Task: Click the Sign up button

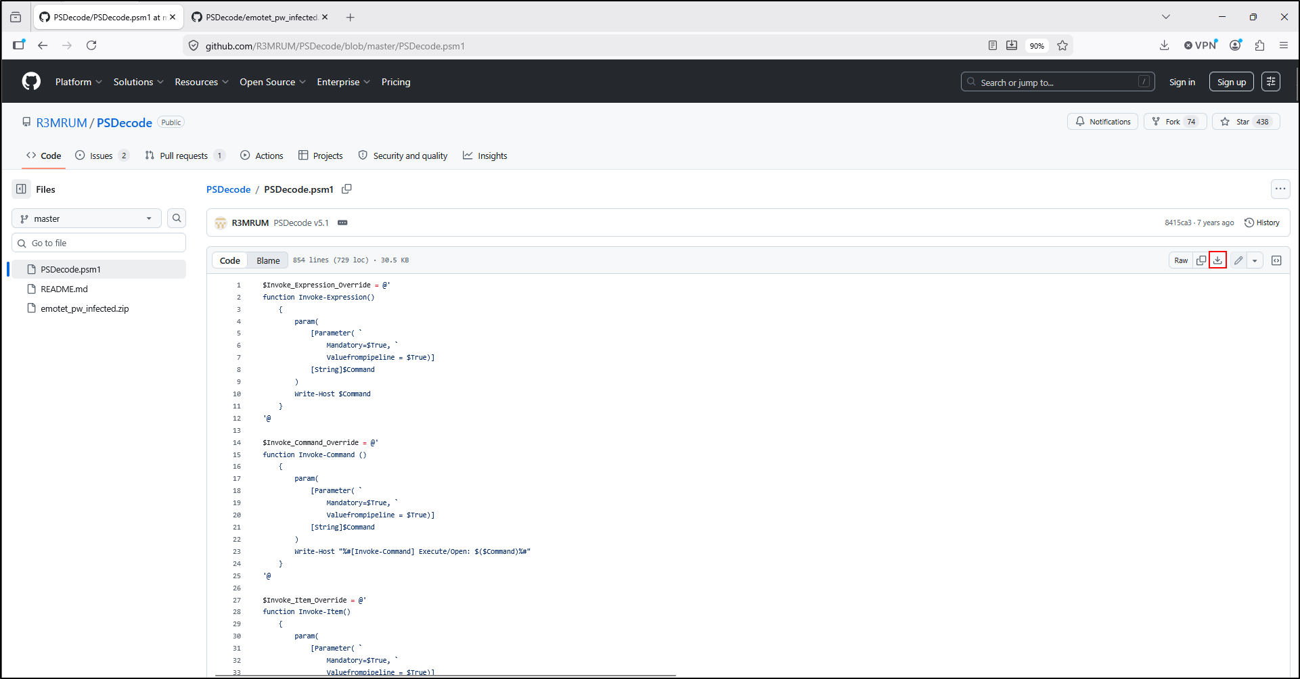Action: (1232, 82)
